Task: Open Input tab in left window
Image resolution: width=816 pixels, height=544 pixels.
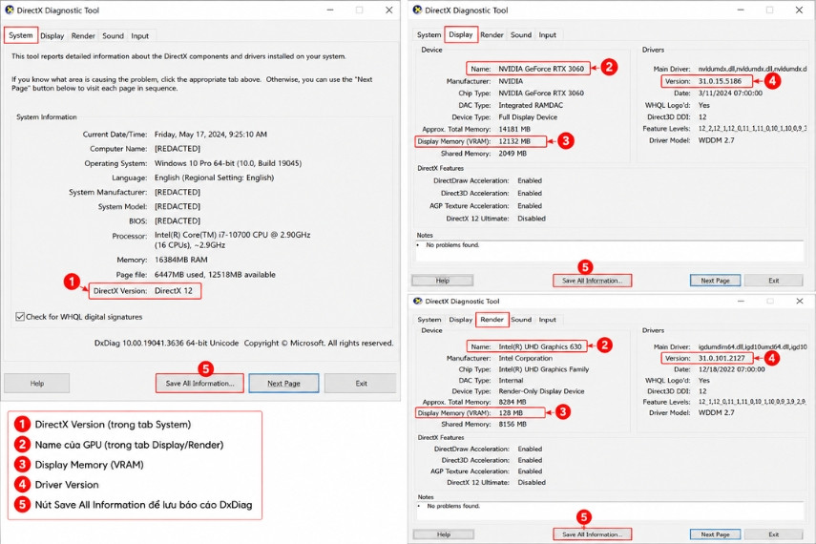Action: tap(139, 36)
